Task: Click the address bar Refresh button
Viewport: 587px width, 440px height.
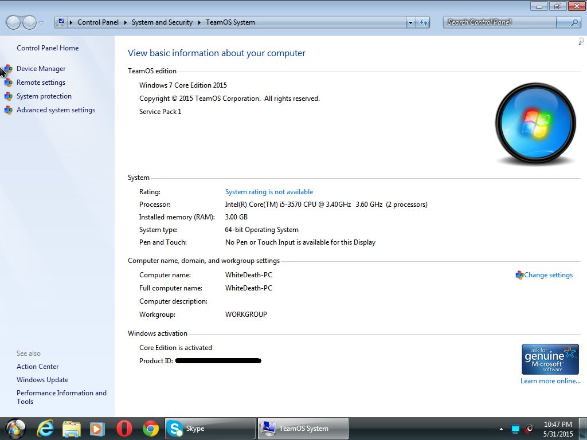Action: [x=424, y=22]
